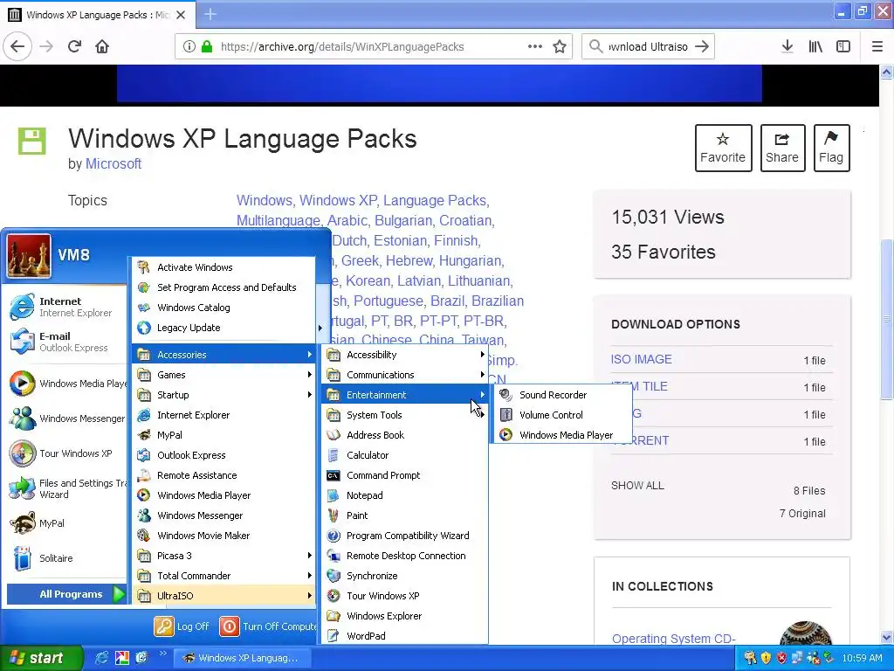Open the Firefox hamburger menu

(x=877, y=46)
